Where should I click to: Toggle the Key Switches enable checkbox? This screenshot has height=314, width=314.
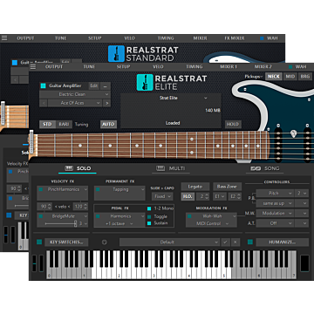39,242
